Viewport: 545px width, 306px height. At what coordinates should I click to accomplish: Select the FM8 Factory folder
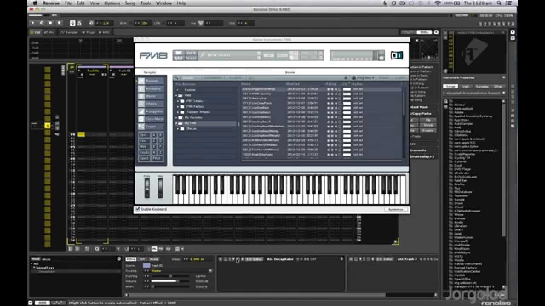[195, 107]
